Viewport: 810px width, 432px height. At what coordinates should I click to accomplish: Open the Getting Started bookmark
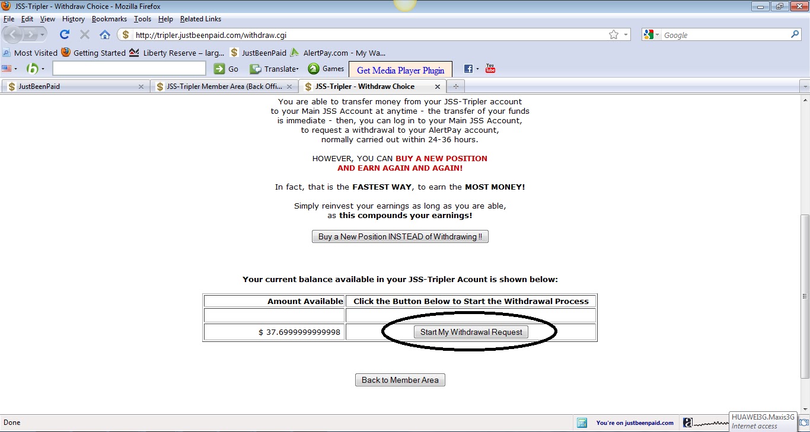tap(93, 53)
